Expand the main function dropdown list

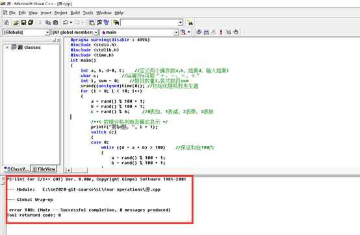pos(176,33)
